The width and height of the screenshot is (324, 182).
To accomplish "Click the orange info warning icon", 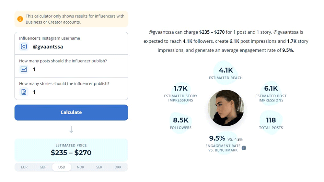I will [x=20, y=19].
